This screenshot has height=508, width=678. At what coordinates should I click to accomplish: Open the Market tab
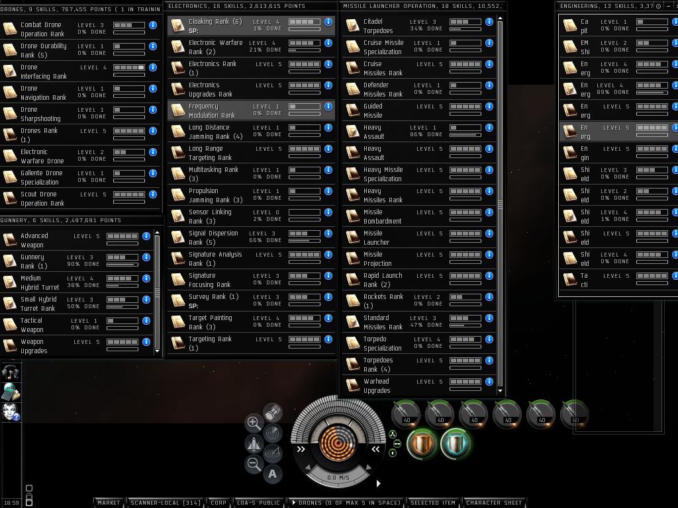point(109,503)
